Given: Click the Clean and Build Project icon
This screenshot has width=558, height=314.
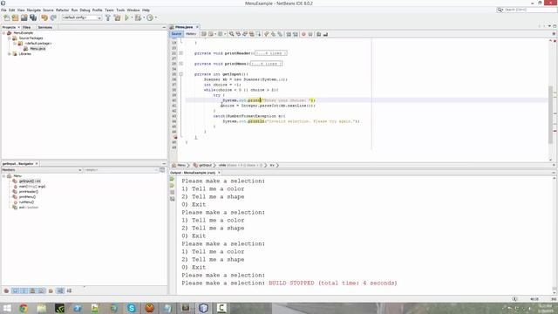Looking at the screenshot, I should point(117,17).
